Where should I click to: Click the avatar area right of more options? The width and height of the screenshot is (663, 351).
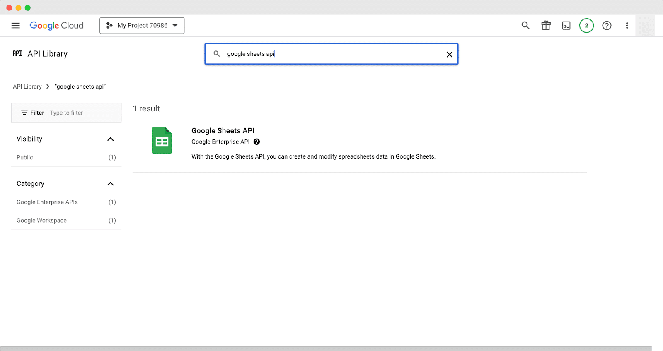(645, 26)
